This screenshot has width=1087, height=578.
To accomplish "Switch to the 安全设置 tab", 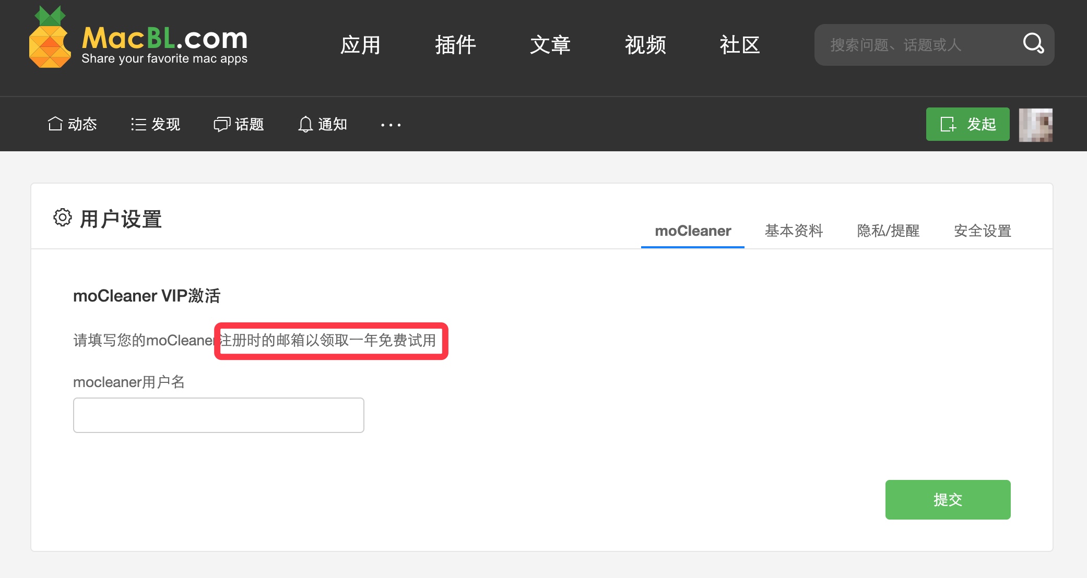I will tap(983, 231).
